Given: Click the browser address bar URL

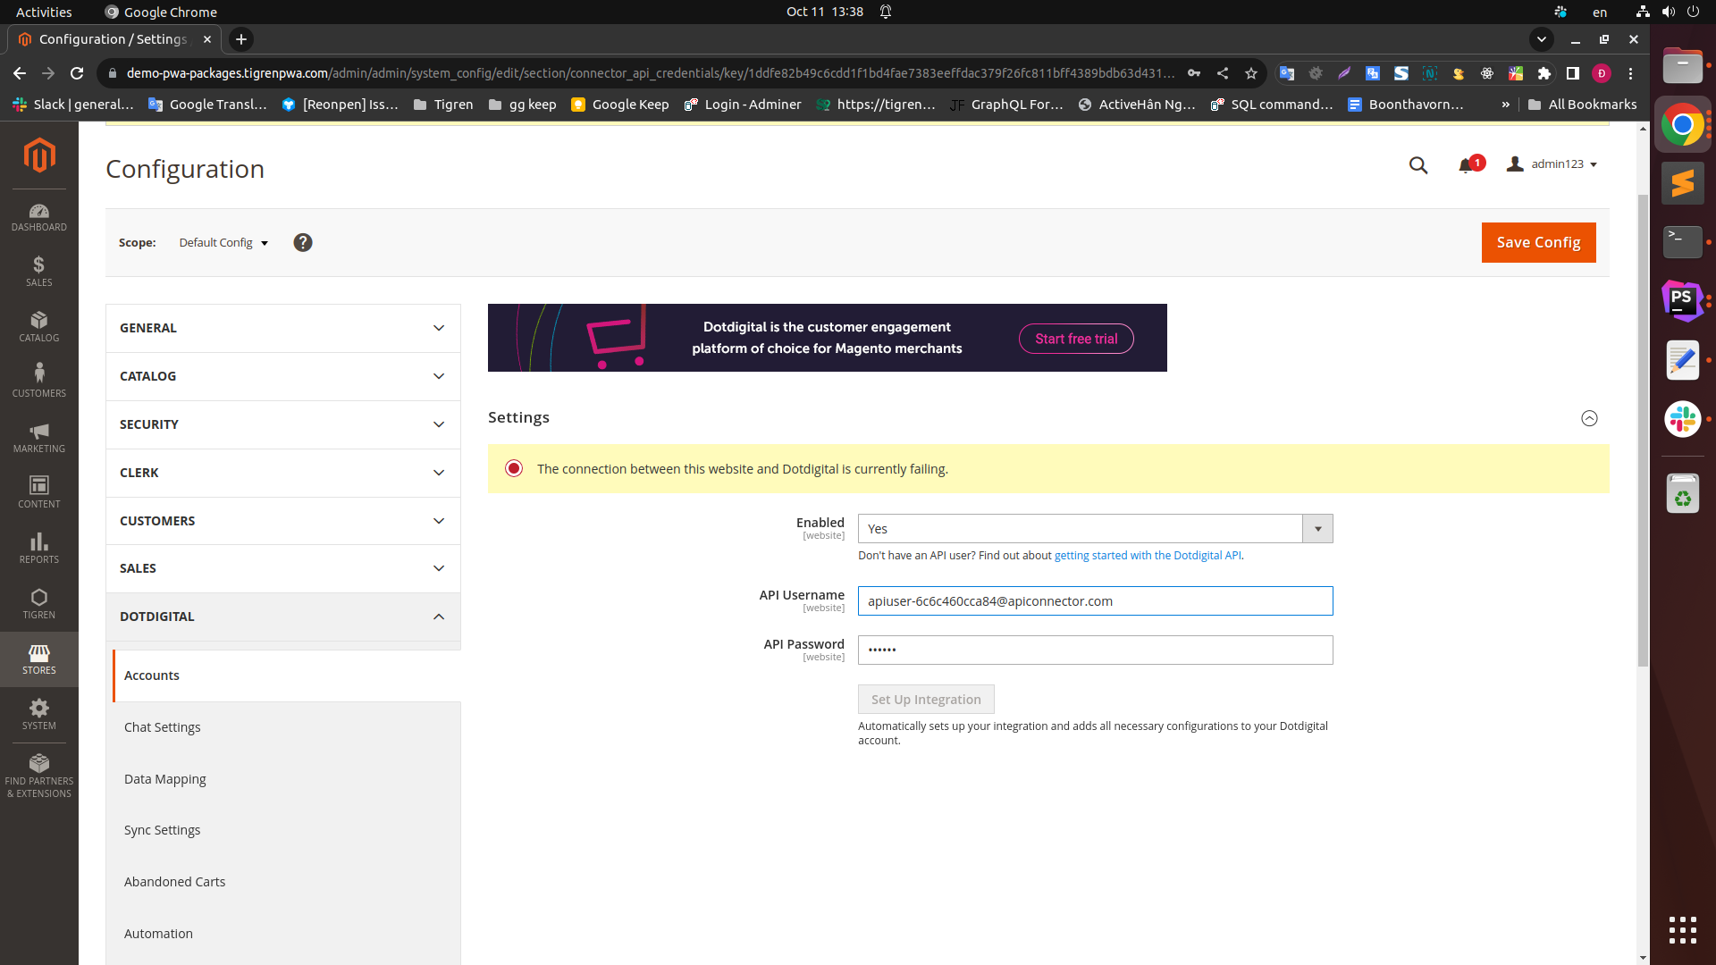Looking at the screenshot, I should tap(650, 73).
